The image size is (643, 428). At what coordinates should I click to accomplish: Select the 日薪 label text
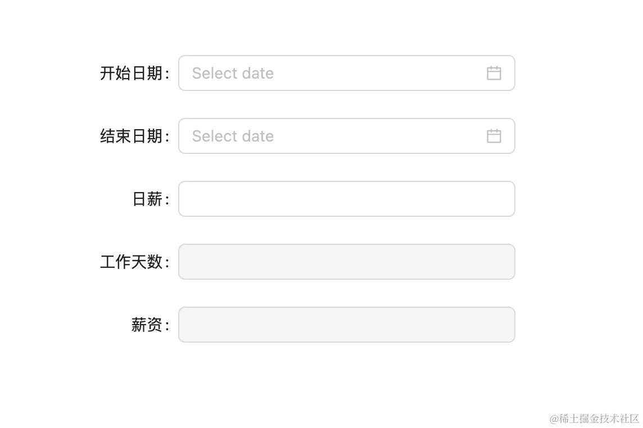pos(147,199)
